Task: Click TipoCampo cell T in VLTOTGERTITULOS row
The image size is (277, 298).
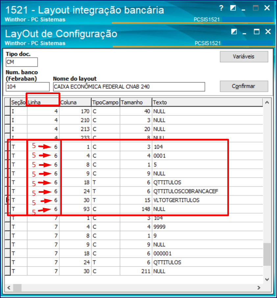Action: 106,200
